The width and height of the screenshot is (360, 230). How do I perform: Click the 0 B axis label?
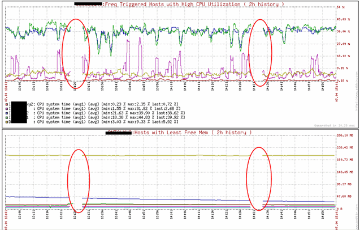point(340,208)
